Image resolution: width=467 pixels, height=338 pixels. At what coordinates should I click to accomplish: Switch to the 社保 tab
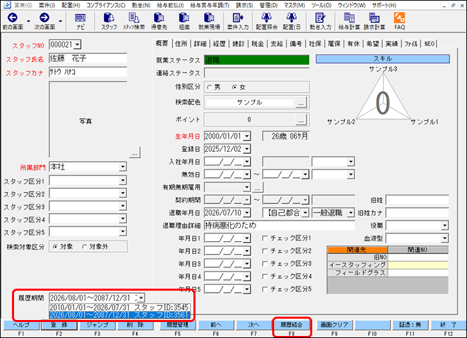[315, 44]
